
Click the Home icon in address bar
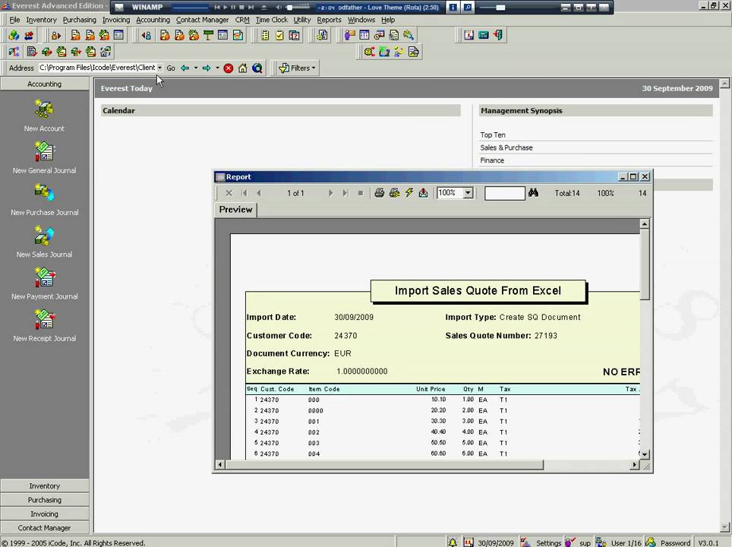[x=243, y=68]
